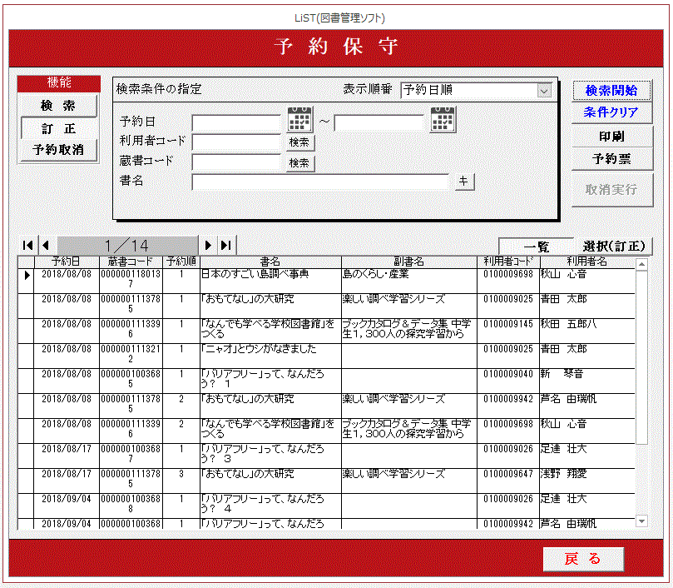This screenshot has width=673, height=588.
Task: Focus the 利用者コード input field
Action: [236, 142]
